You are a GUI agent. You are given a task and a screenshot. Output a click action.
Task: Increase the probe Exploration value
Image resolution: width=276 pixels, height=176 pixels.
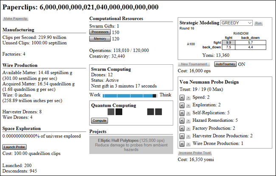(x=188, y=105)
